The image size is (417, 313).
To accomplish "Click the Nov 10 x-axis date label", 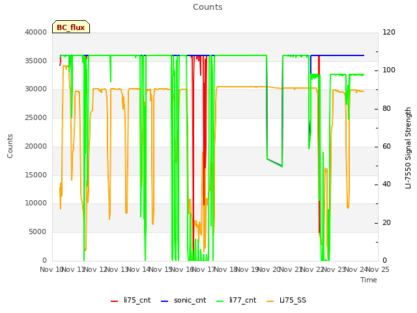I will tap(51, 269).
